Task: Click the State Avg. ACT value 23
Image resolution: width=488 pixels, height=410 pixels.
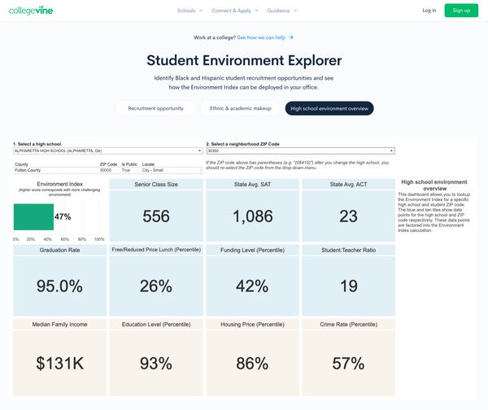Action: pyautogui.click(x=348, y=216)
